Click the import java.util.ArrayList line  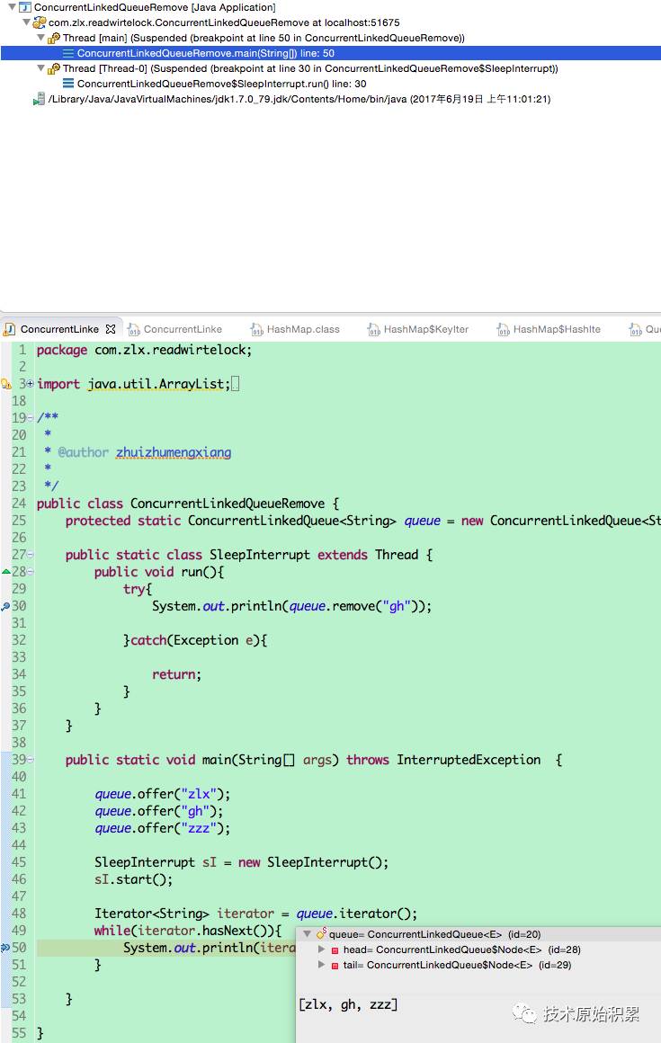click(x=133, y=384)
